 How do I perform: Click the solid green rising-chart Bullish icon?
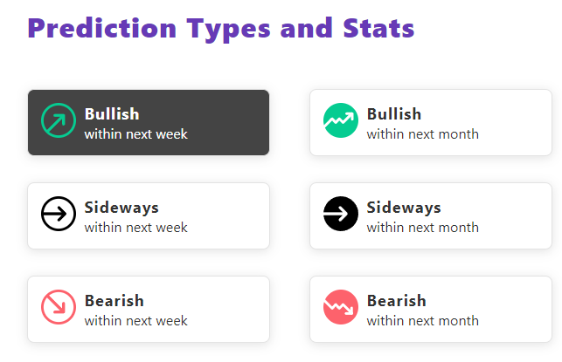pyautogui.click(x=341, y=120)
